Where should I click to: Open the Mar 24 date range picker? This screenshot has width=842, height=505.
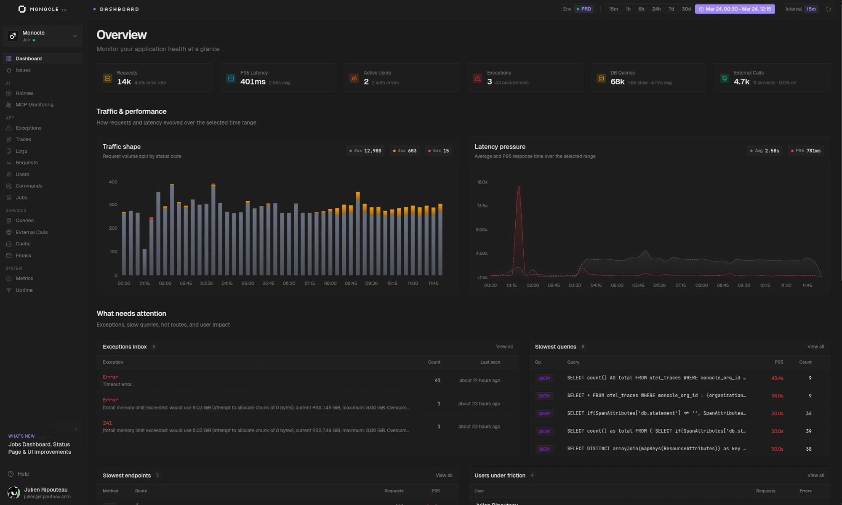735,9
